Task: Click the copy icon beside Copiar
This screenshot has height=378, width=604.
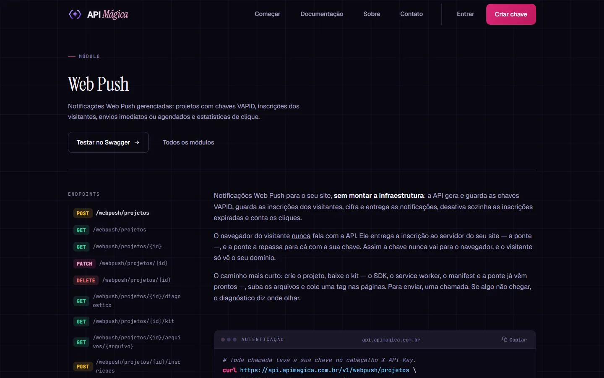Action: pyautogui.click(x=505, y=339)
